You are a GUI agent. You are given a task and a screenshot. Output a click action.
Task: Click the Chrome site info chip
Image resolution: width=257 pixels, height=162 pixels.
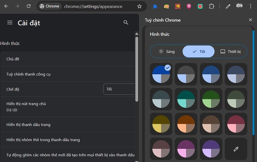coord(50,6)
